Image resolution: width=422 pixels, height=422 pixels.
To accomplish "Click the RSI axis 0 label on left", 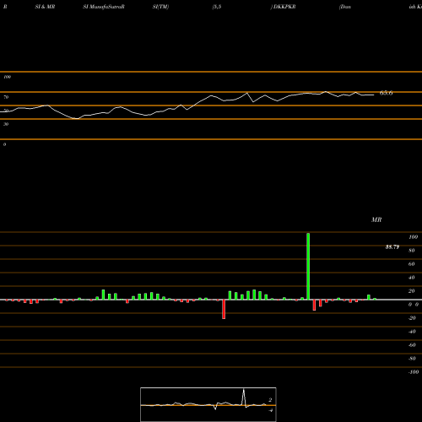I will point(4,144).
